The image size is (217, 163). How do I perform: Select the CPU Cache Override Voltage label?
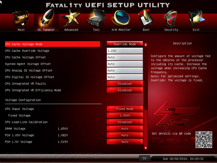coord(27,51)
